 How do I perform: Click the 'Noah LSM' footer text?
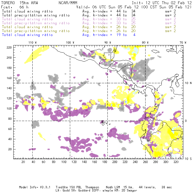point(113,187)
